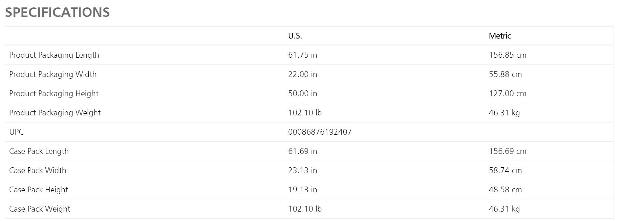Viewport: 624px width, 221px height.
Task: Click the SPECIFICATIONS heading
Action: coord(57,12)
